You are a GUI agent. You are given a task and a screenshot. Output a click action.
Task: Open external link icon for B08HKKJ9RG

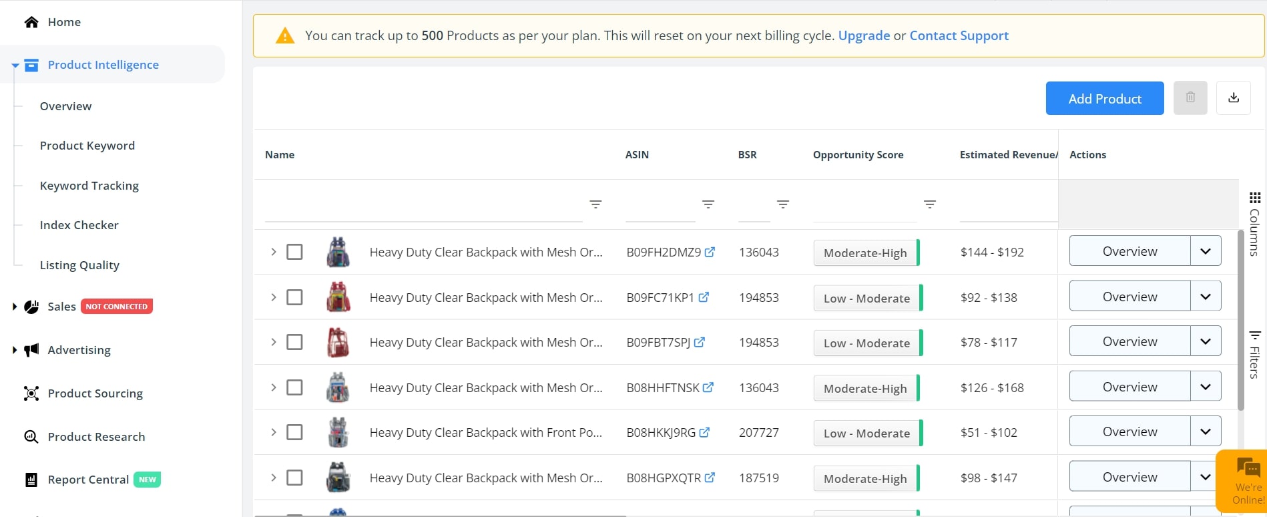tap(704, 432)
